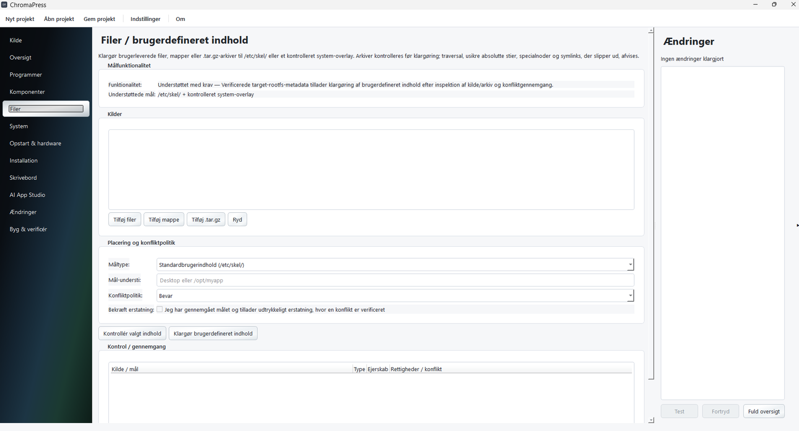
Task: Click the Mål-understi input field
Action: point(396,280)
